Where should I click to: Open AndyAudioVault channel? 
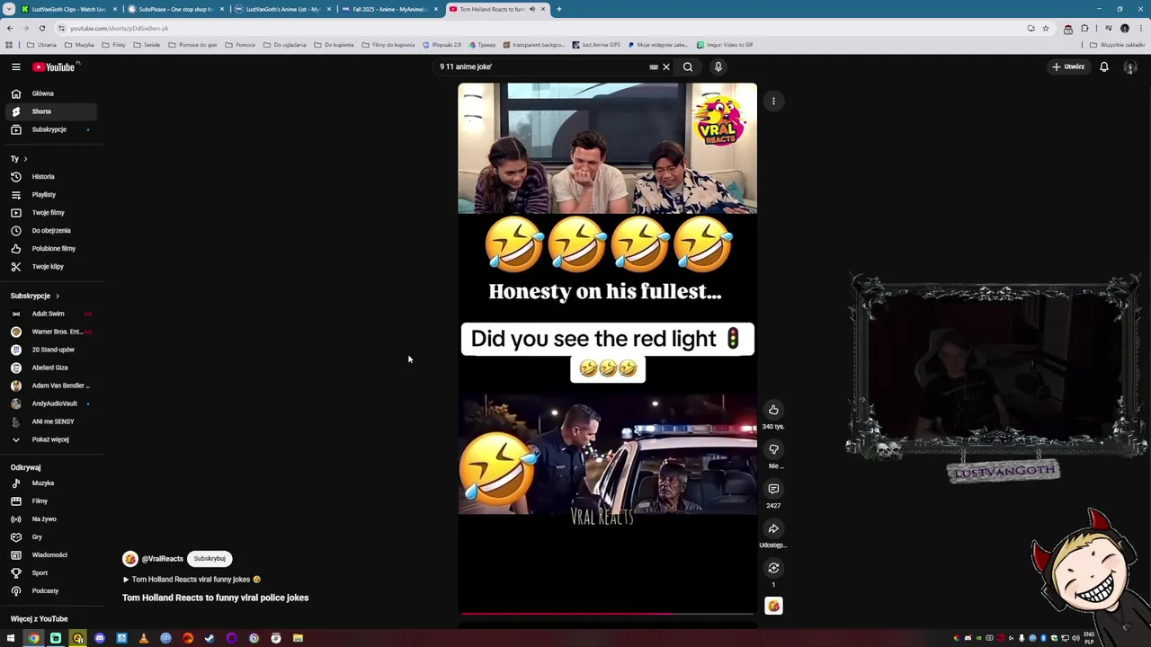(x=51, y=403)
